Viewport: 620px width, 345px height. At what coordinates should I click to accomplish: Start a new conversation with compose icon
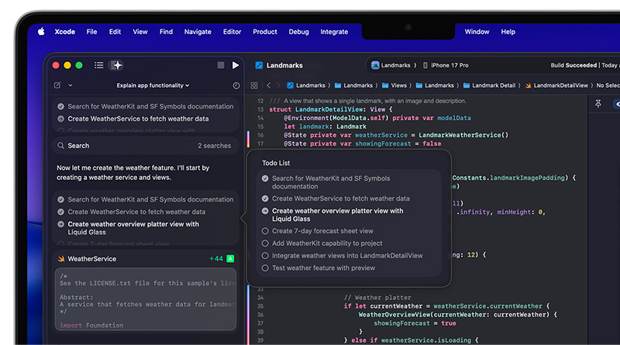coord(57,85)
